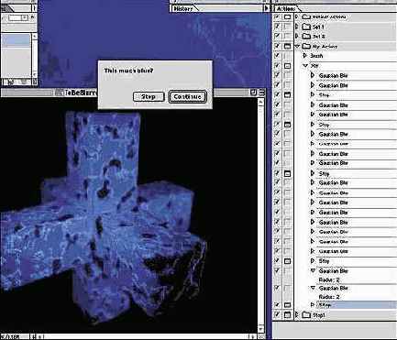Click the document window's vertical scroll down arrow
The width and height of the screenshot is (397, 340).
point(260,329)
